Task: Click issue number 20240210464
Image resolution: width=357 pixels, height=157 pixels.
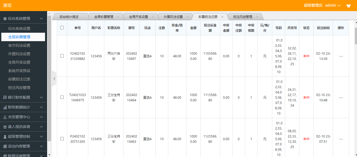Action: [131, 97]
